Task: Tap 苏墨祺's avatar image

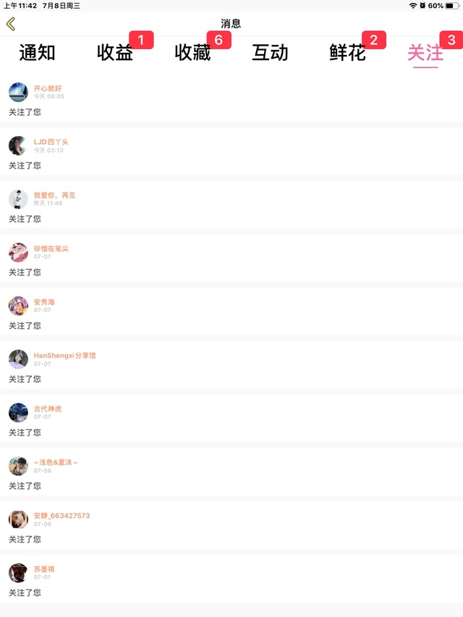Action: pos(18,573)
